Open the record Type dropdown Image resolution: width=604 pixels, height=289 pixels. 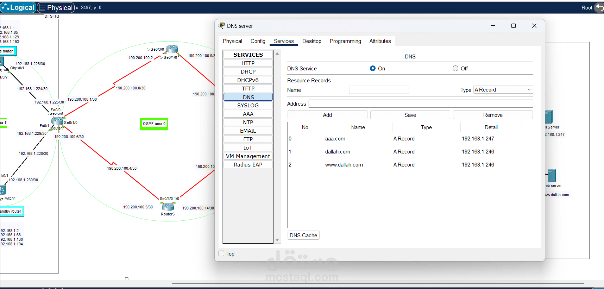pos(503,90)
